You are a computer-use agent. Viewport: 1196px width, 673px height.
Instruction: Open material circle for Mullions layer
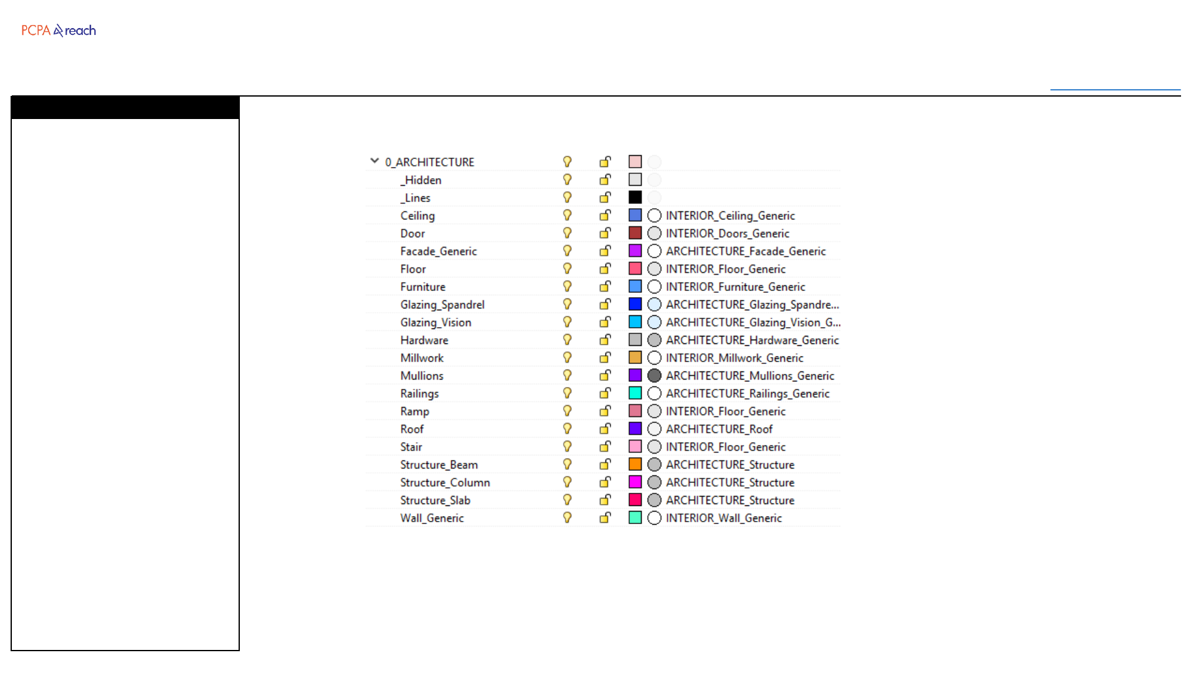click(654, 376)
